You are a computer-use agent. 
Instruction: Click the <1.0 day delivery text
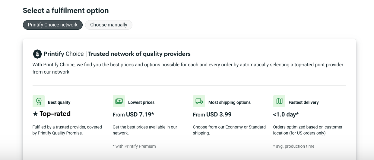tap(286, 114)
